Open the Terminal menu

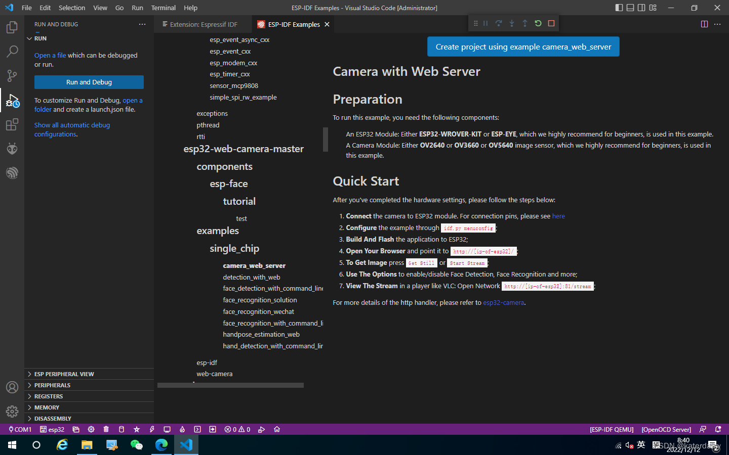coord(163,8)
